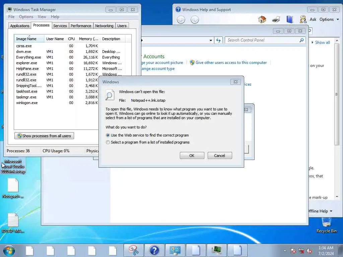
Task: Click the file icon in the Windows dialog
Action: [110, 95]
